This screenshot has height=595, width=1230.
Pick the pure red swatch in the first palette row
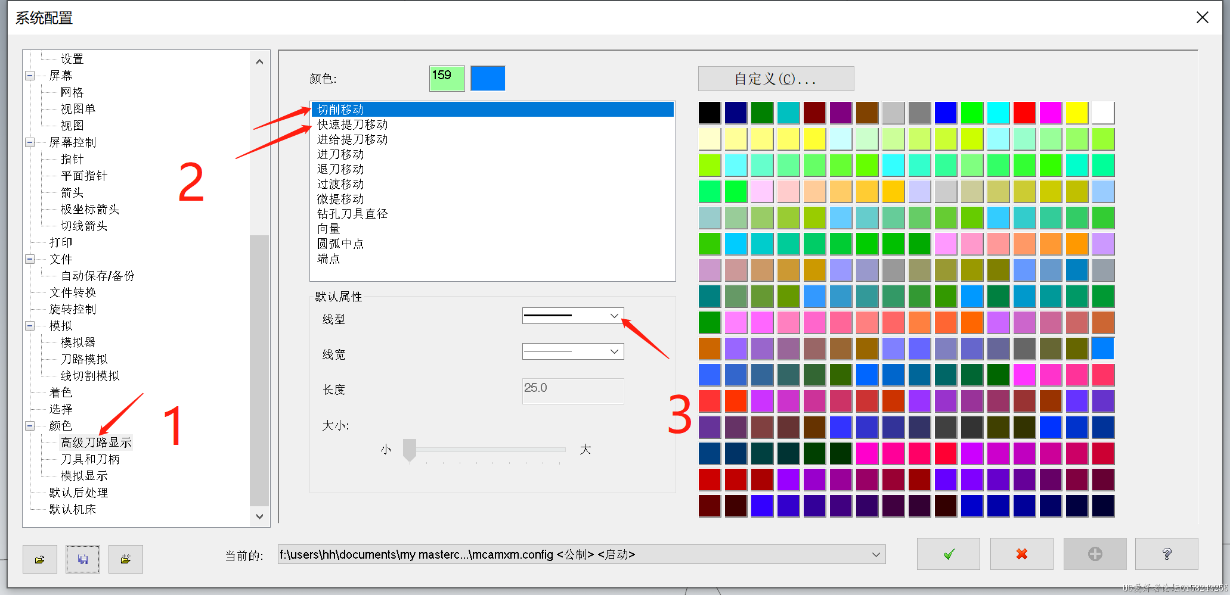tap(1024, 113)
